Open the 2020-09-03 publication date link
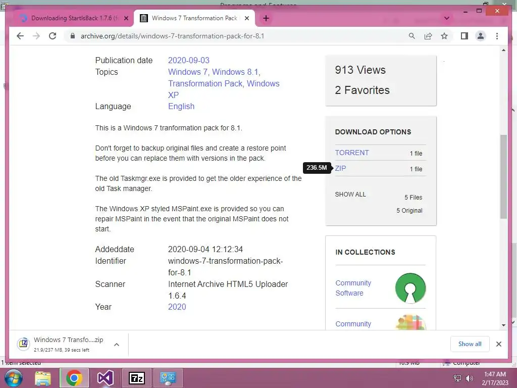 (189, 61)
